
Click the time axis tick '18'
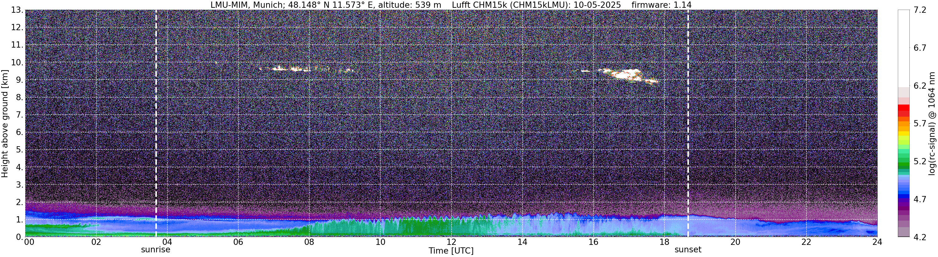pyautogui.click(x=664, y=242)
